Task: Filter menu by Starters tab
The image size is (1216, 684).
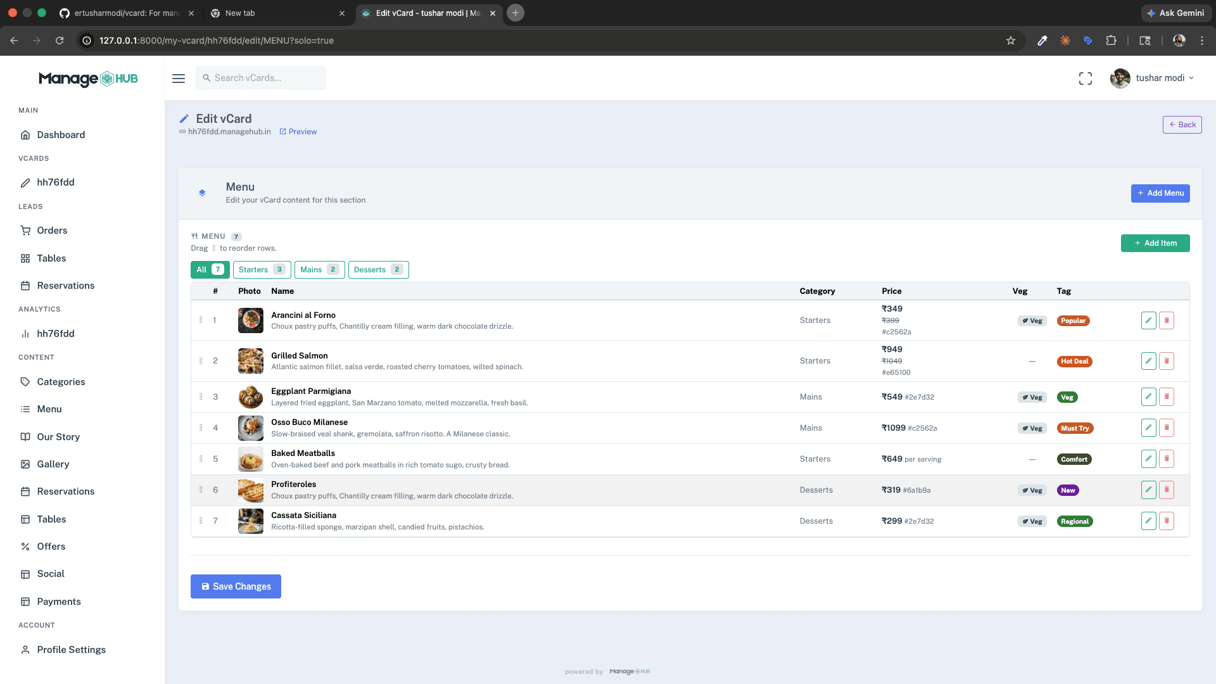Action: point(262,270)
